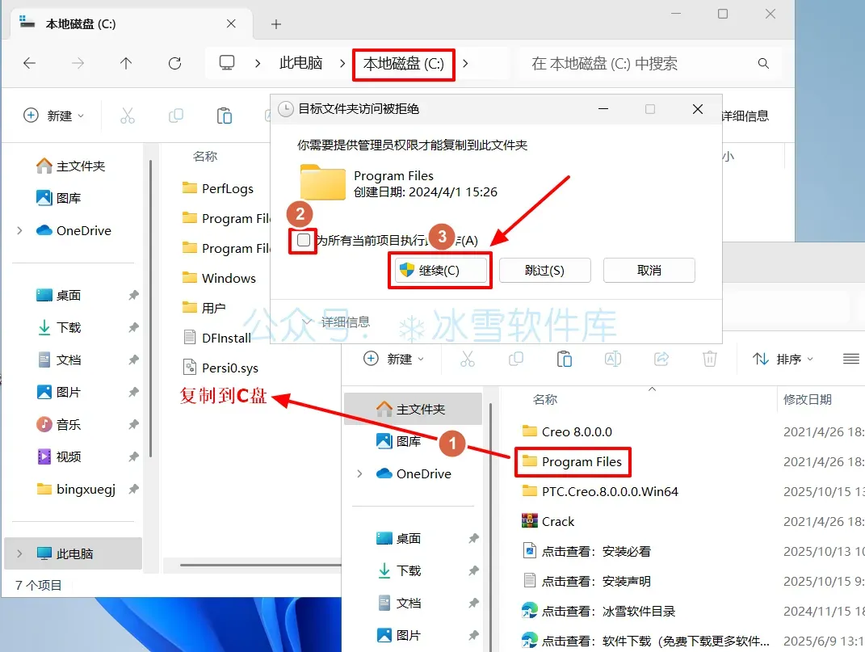The height and width of the screenshot is (652, 865).
Task: Expand 详细信息 in the dialog
Action: tap(337, 322)
